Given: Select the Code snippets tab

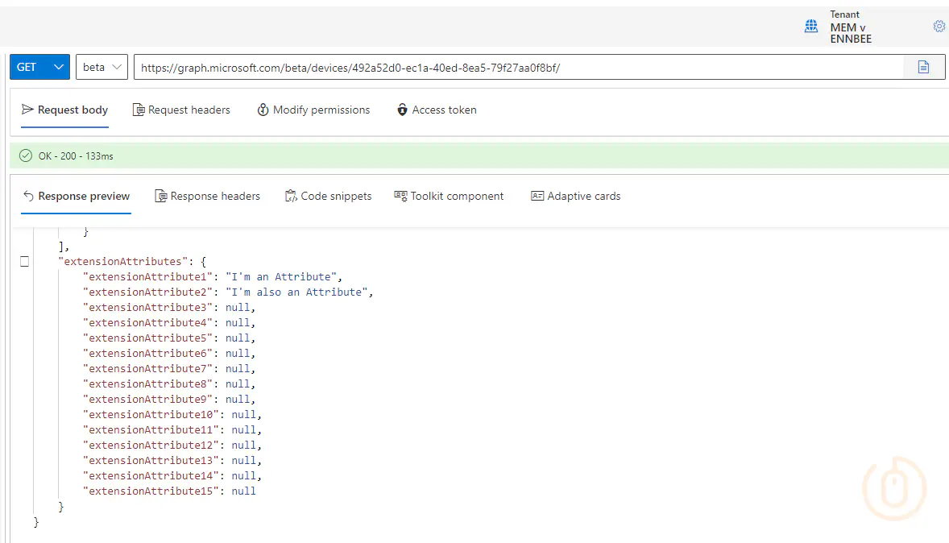Looking at the screenshot, I should pos(329,196).
